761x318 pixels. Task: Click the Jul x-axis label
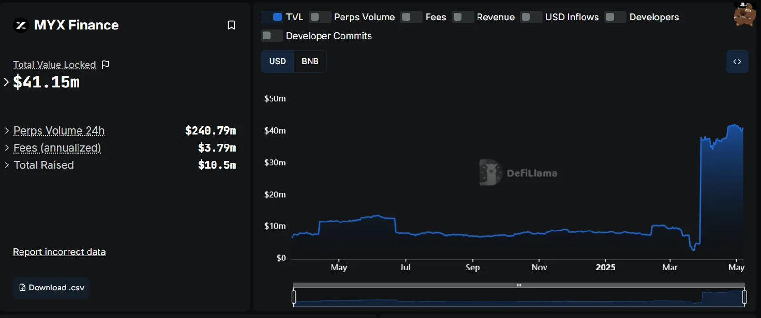(405, 267)
